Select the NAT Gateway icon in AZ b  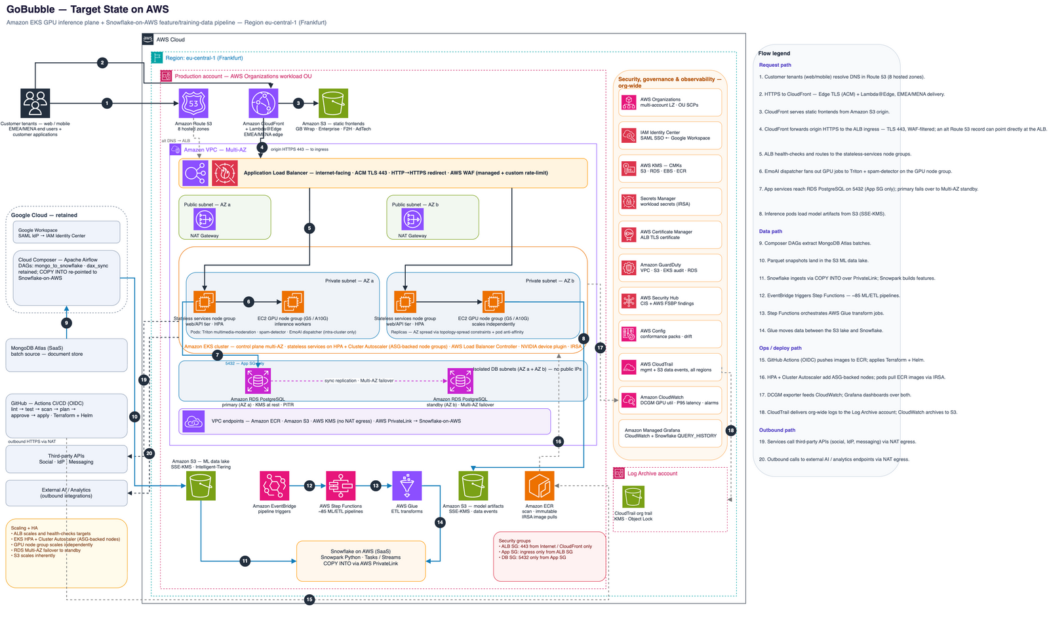412,219
